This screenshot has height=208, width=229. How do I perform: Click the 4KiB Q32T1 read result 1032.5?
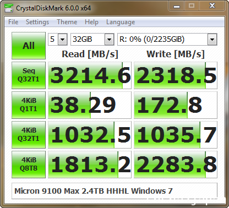click(x=90, y=135)
